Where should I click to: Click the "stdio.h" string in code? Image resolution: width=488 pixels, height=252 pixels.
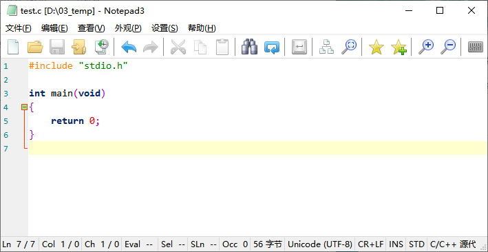[103, 66]
